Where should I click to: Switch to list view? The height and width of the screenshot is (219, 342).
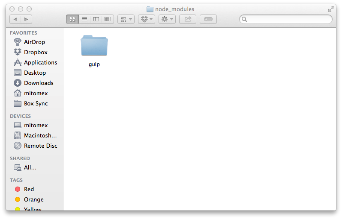84,19
